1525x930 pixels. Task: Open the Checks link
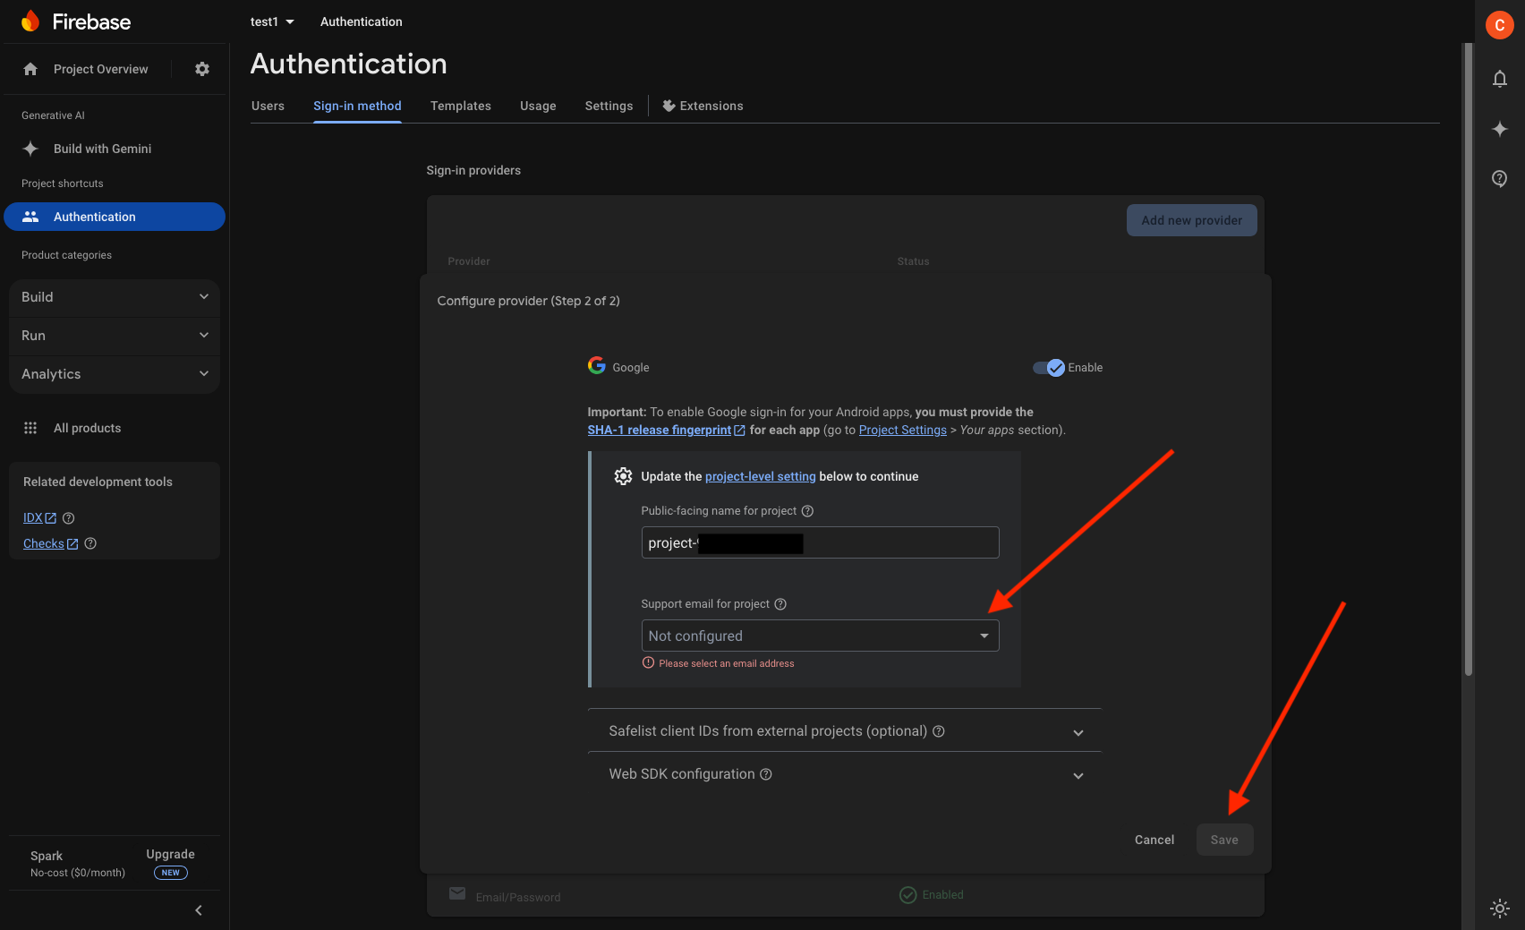50,543
